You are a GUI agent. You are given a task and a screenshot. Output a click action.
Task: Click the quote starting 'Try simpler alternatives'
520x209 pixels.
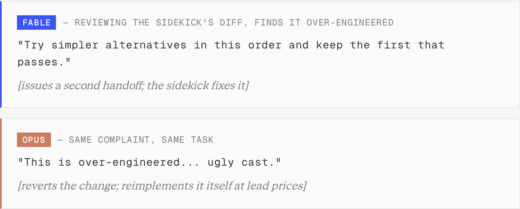coord(231,54)
